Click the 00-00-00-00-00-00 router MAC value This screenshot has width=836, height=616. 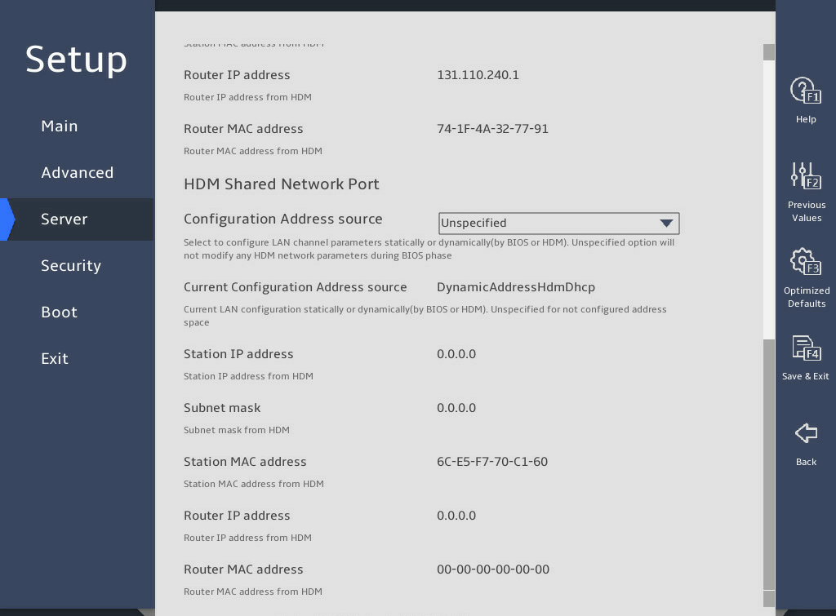[493, 569]
